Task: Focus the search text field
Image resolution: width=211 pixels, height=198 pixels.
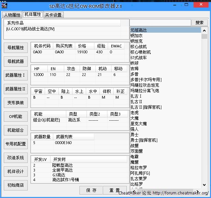Action: pyautogui.click(x=160, y=23)
